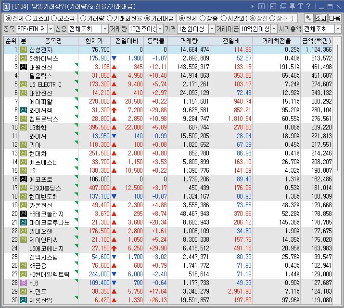Click the 전일비 column header

(231, 41)
